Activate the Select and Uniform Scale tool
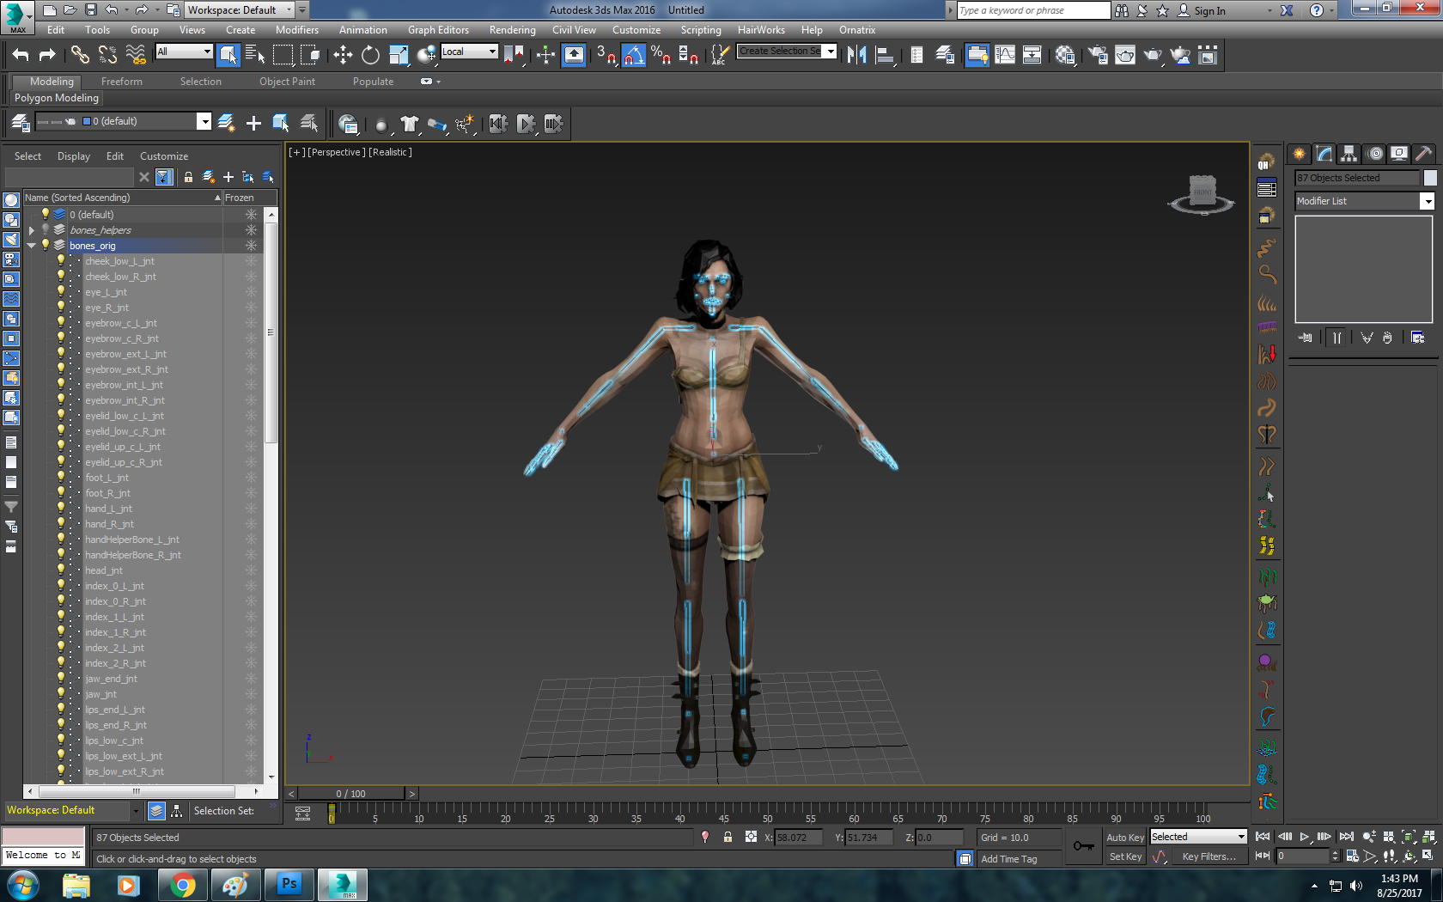 (399, 55)
